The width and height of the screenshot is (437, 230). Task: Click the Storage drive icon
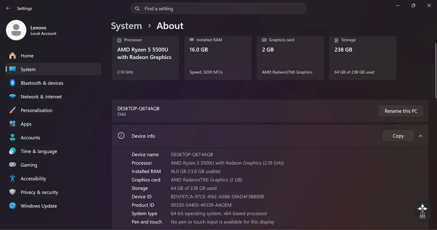click(336, 40)
